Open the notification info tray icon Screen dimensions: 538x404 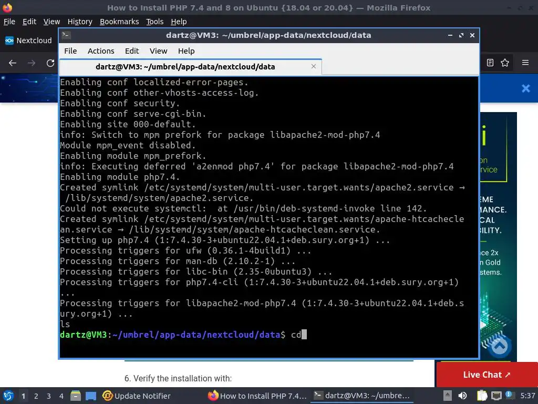point(509,395)
